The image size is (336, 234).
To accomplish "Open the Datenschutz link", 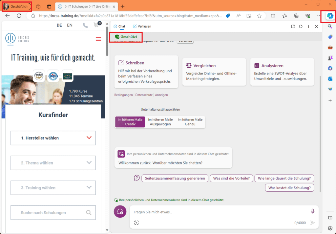I will 144,95.
